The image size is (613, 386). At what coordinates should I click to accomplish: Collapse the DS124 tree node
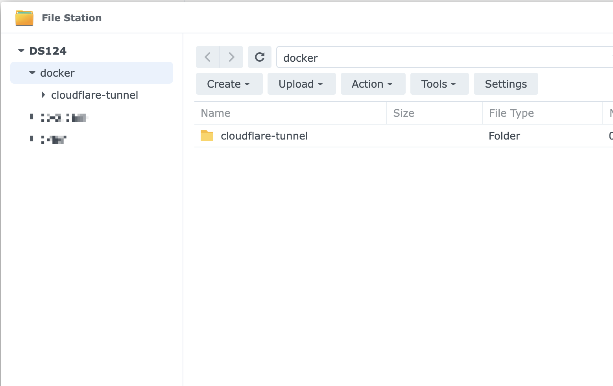point(21,51)
